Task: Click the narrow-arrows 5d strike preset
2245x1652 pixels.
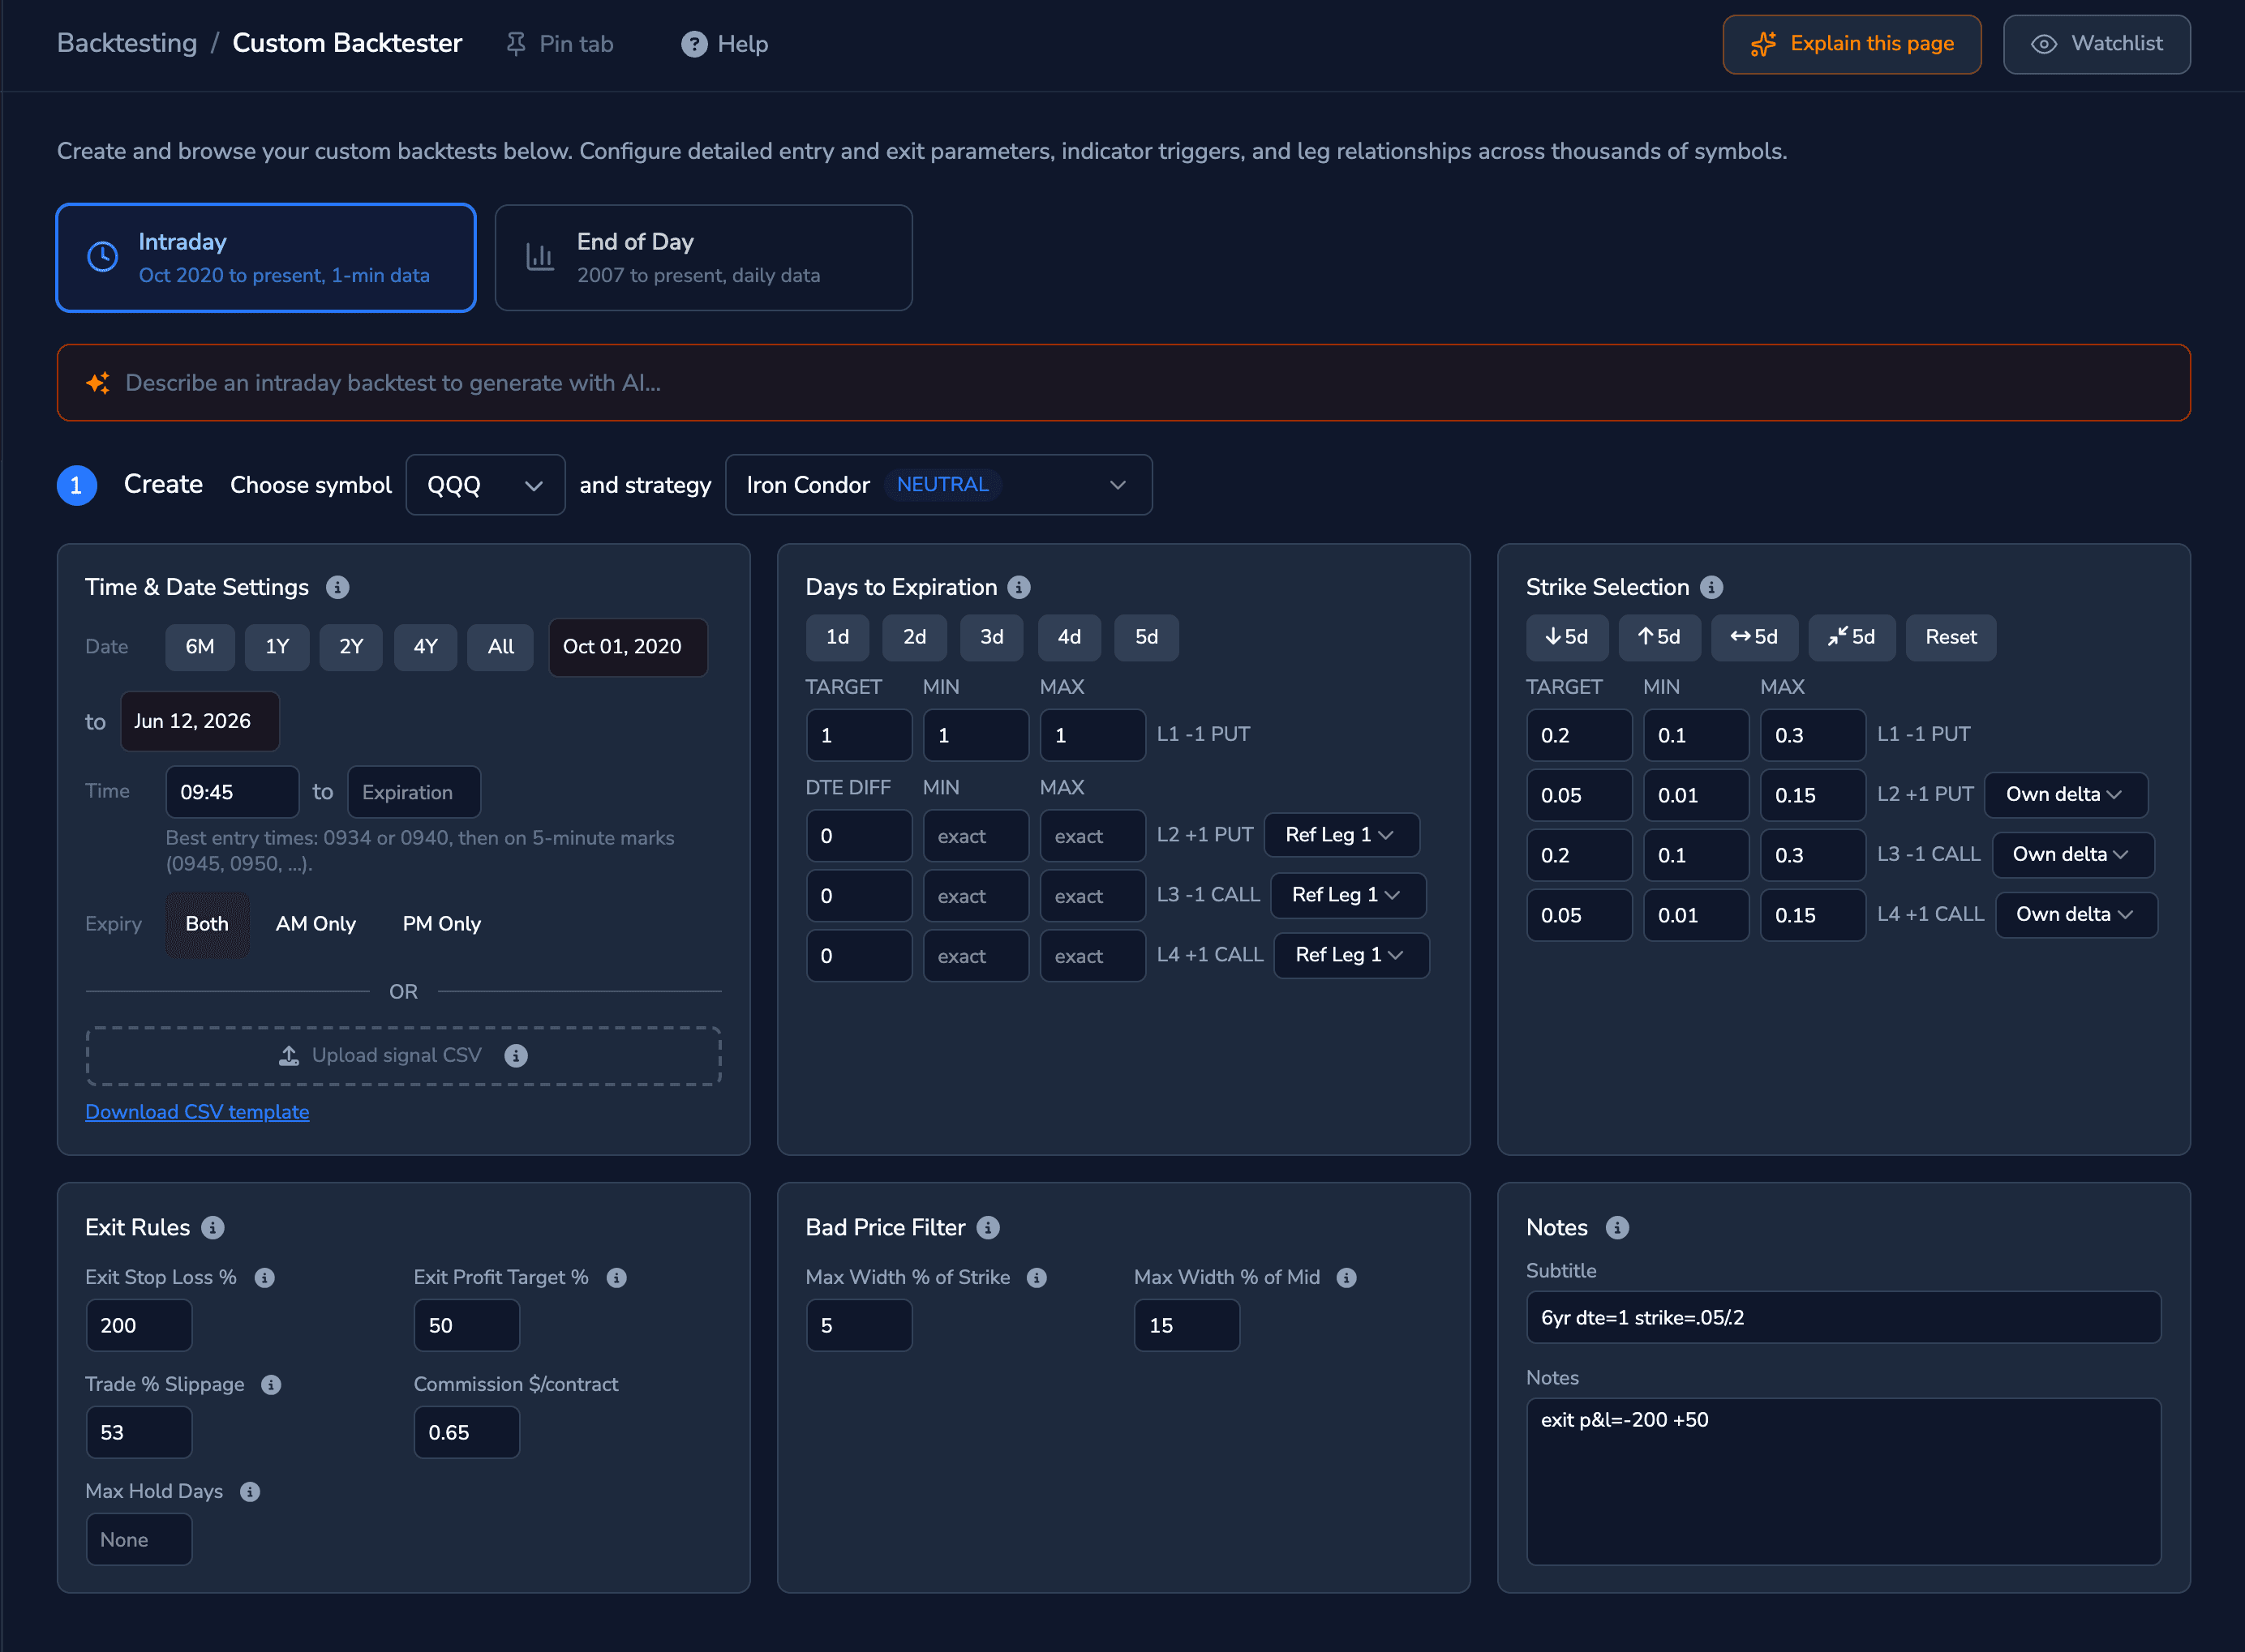Action: coord(1851,637)
